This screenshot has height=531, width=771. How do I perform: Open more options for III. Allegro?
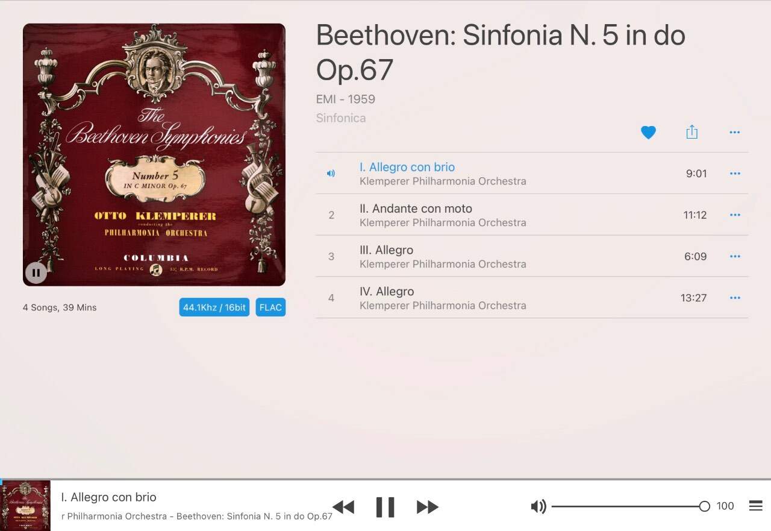(734, 256)
